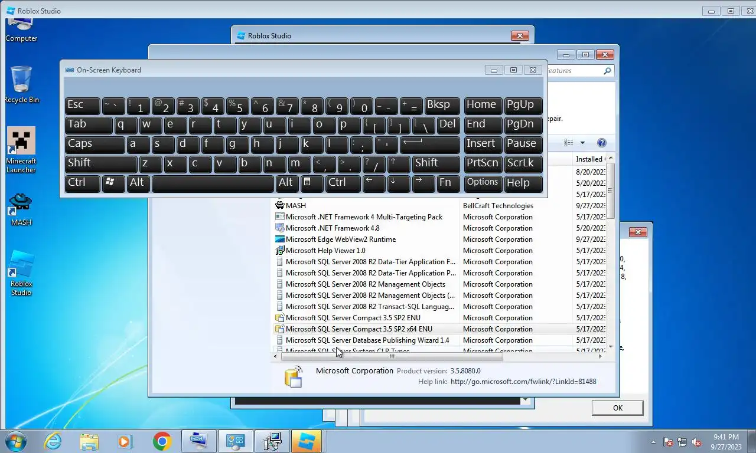Click the Windows logo key on keyboard
756x453 pixels.
point(113,183)
